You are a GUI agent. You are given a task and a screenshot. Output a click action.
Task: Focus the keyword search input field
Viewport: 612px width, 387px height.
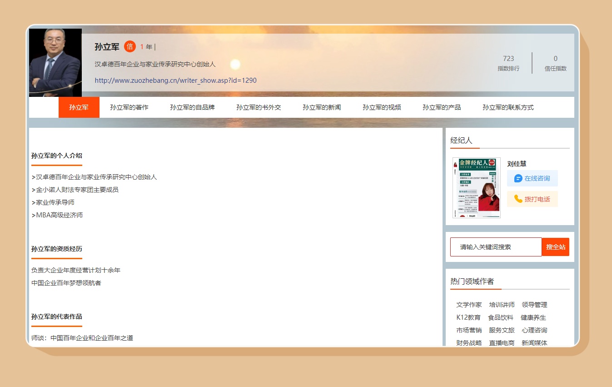coord(496,247)
